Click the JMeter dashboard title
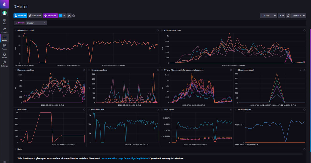The height and width of the screenshot is (163, 311). pyautogui.click(x=21, y=7)
